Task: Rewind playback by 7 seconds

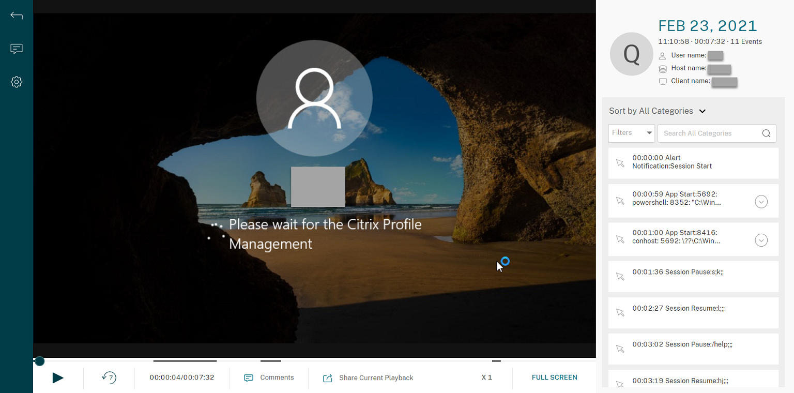Action: click(109, 377)
